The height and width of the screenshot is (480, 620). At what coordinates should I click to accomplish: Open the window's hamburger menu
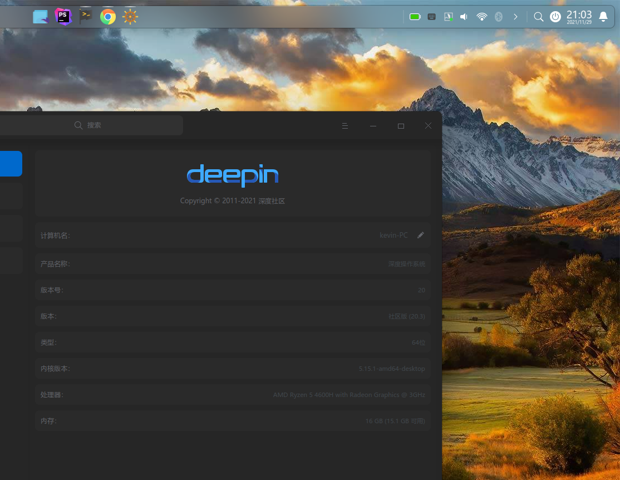pos(345,126)
